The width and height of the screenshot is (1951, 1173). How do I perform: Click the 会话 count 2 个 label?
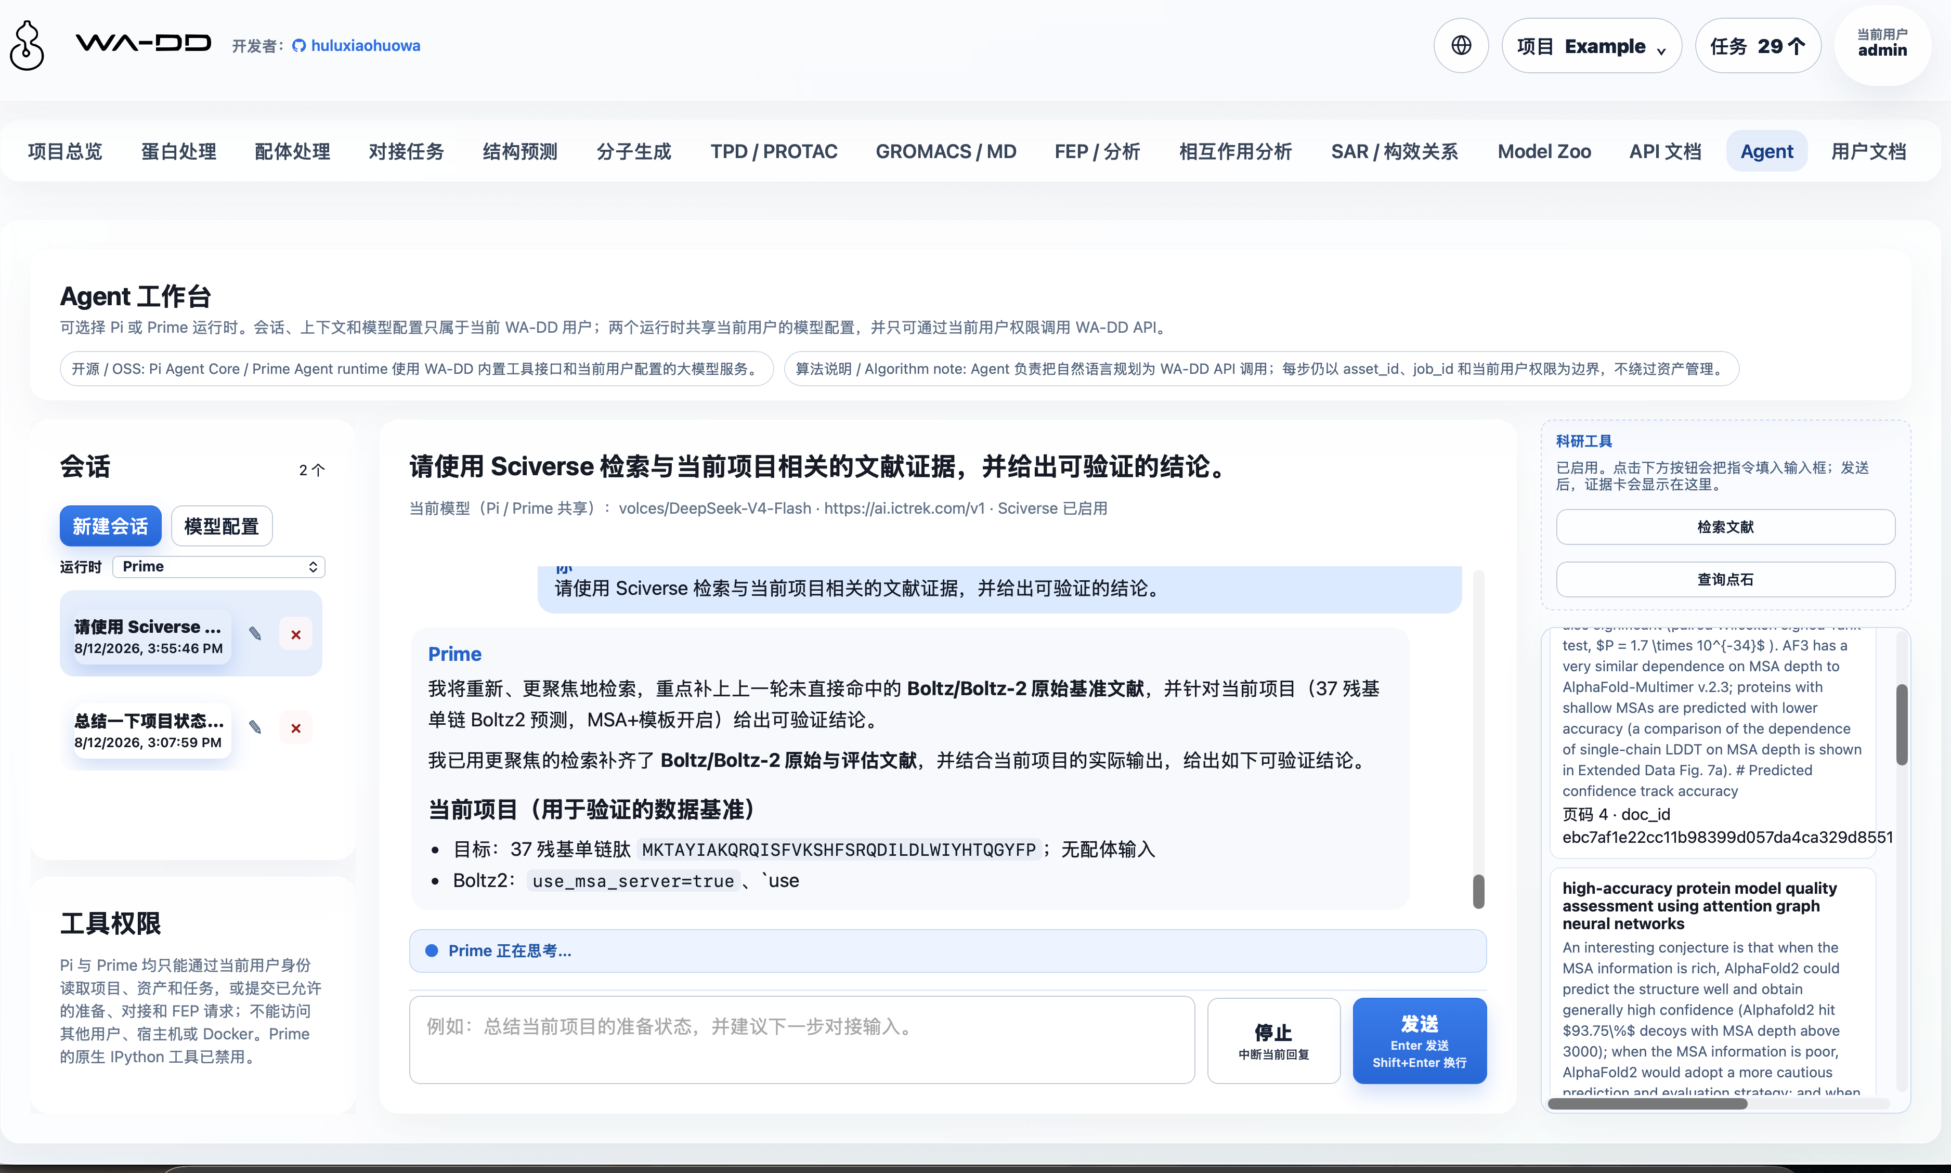pos(311,470)
